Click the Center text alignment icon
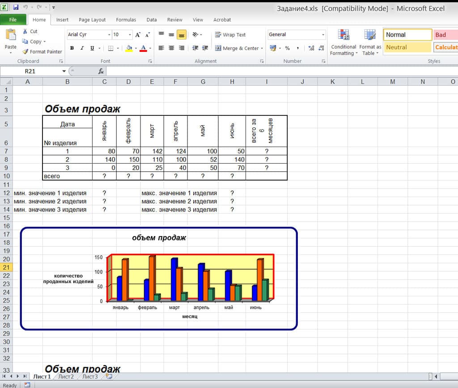 pos(171,48)
